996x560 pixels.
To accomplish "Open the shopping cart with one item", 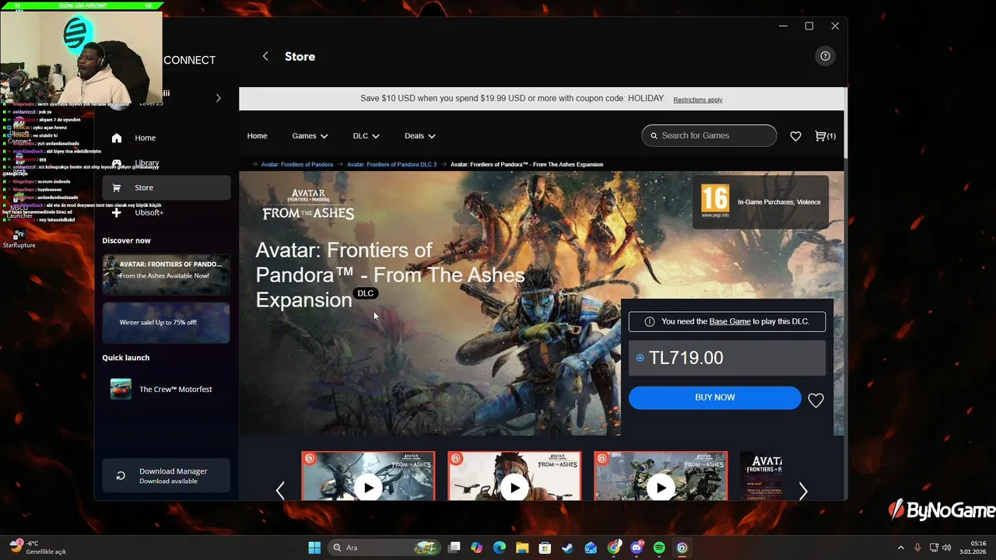I will (x=825, y=136).
